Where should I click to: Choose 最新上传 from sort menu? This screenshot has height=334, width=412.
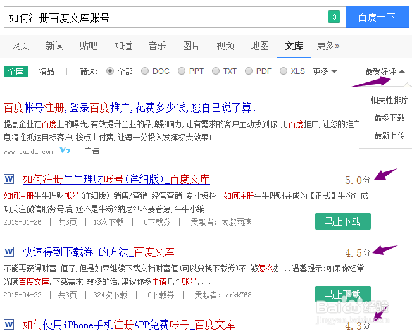tap(389, 135)
